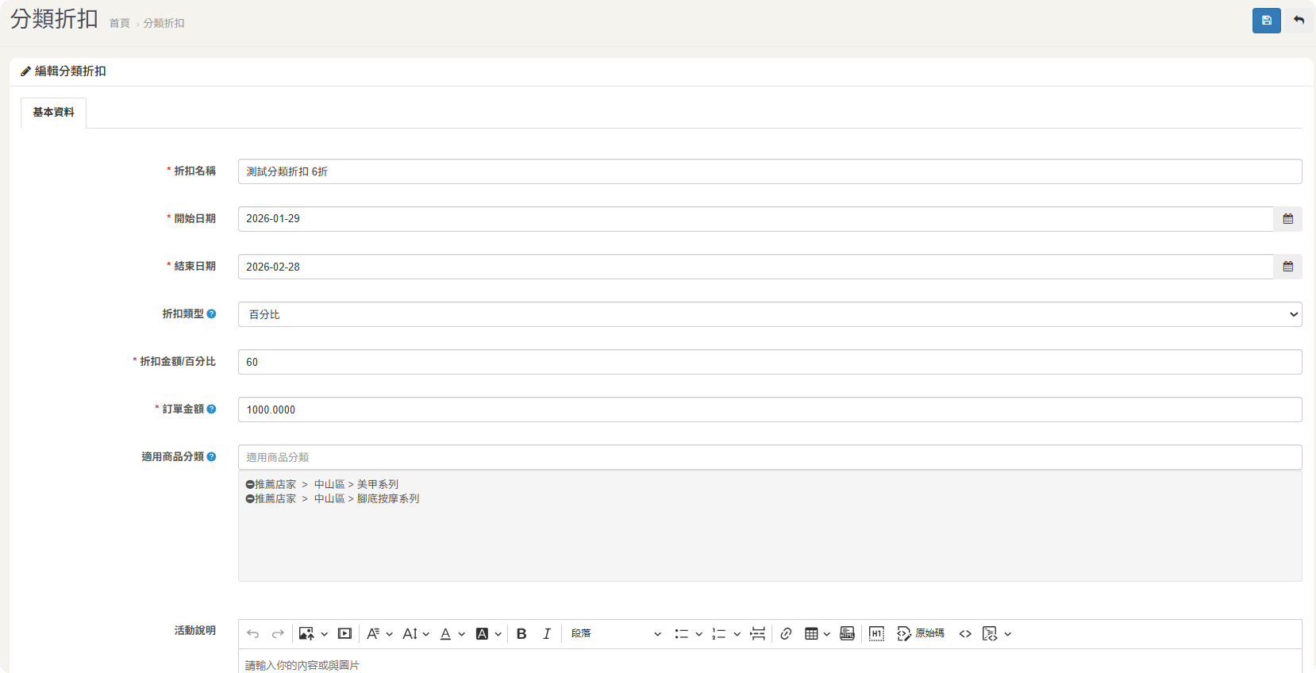The width and height of the screenshot is (1316, 673).
Task: Expand the image insert dropdown arrow
Action: tap(324, 634)
